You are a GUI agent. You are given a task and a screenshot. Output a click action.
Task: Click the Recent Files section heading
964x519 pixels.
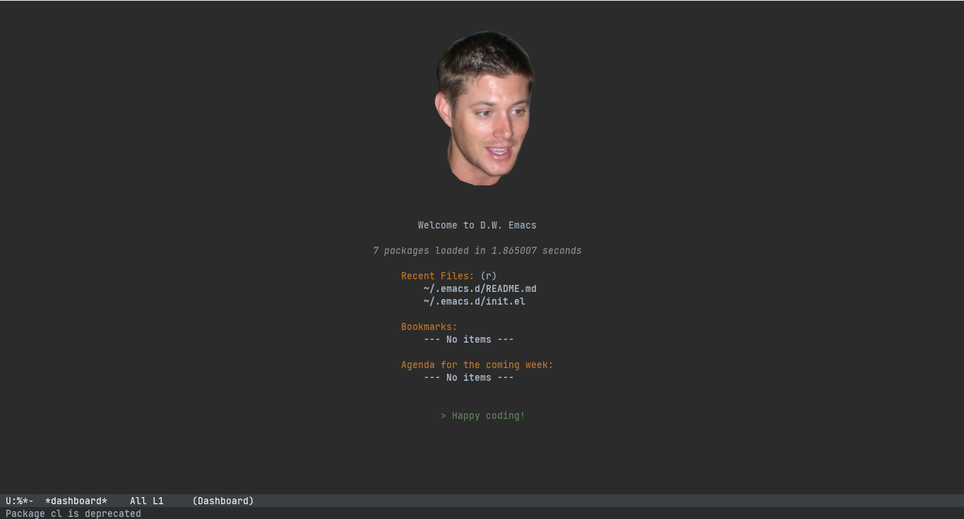click(x=438, y=276)
